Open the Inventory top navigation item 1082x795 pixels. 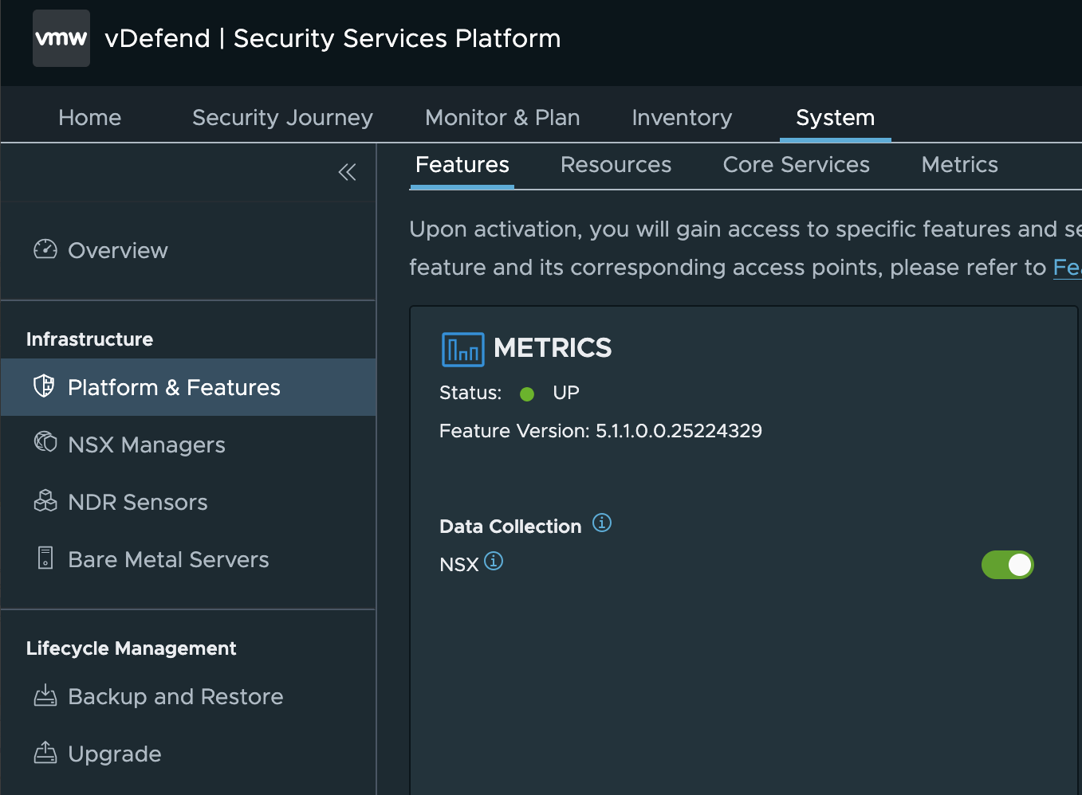click(682, 118)
